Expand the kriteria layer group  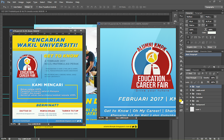[x=190, y=94]
